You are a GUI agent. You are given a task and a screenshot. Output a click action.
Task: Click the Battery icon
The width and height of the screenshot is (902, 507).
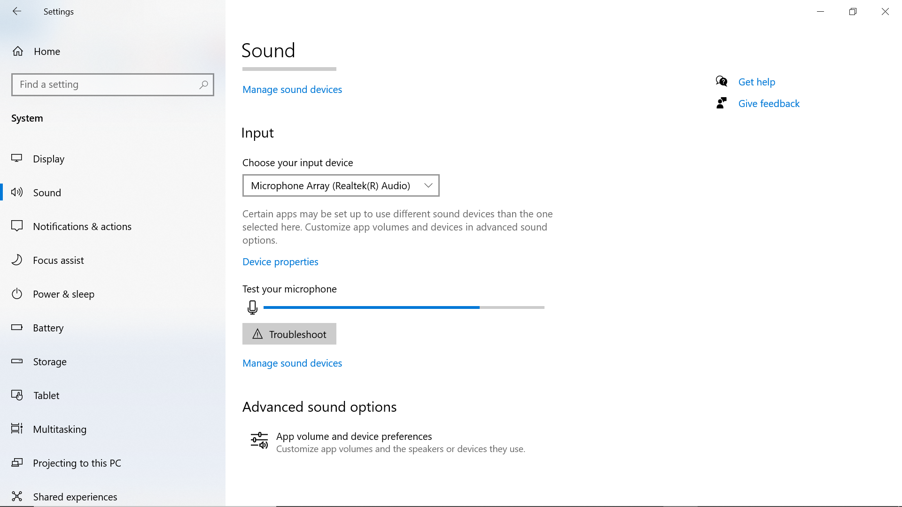17,327
